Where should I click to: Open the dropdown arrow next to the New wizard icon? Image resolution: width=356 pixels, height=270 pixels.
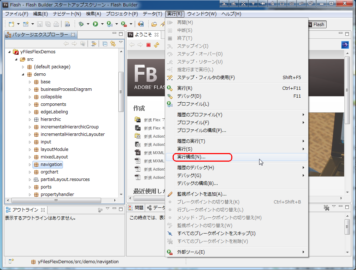18,24
